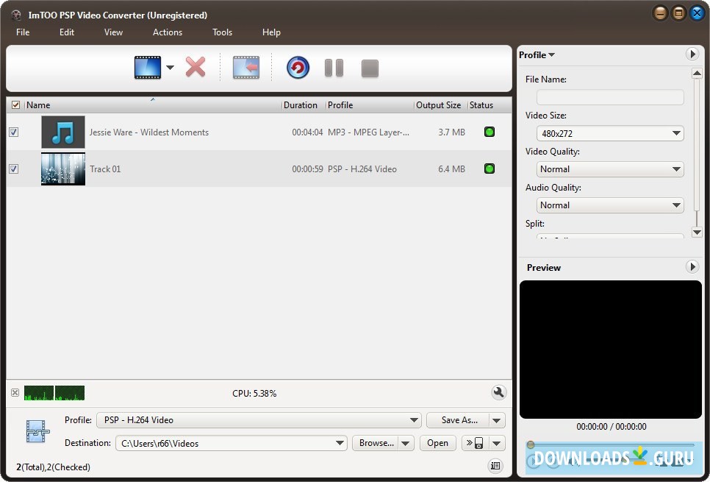Open the Add File dropdown arrow
Image resolution: width=710 pixels, height=482 pixels.
coord(170,68)
